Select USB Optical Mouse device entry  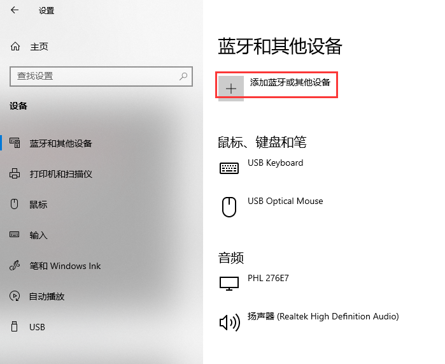coord(285,201)
